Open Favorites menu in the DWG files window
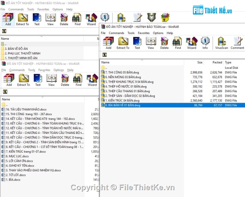Screen dimensions: 245x197 144,33
